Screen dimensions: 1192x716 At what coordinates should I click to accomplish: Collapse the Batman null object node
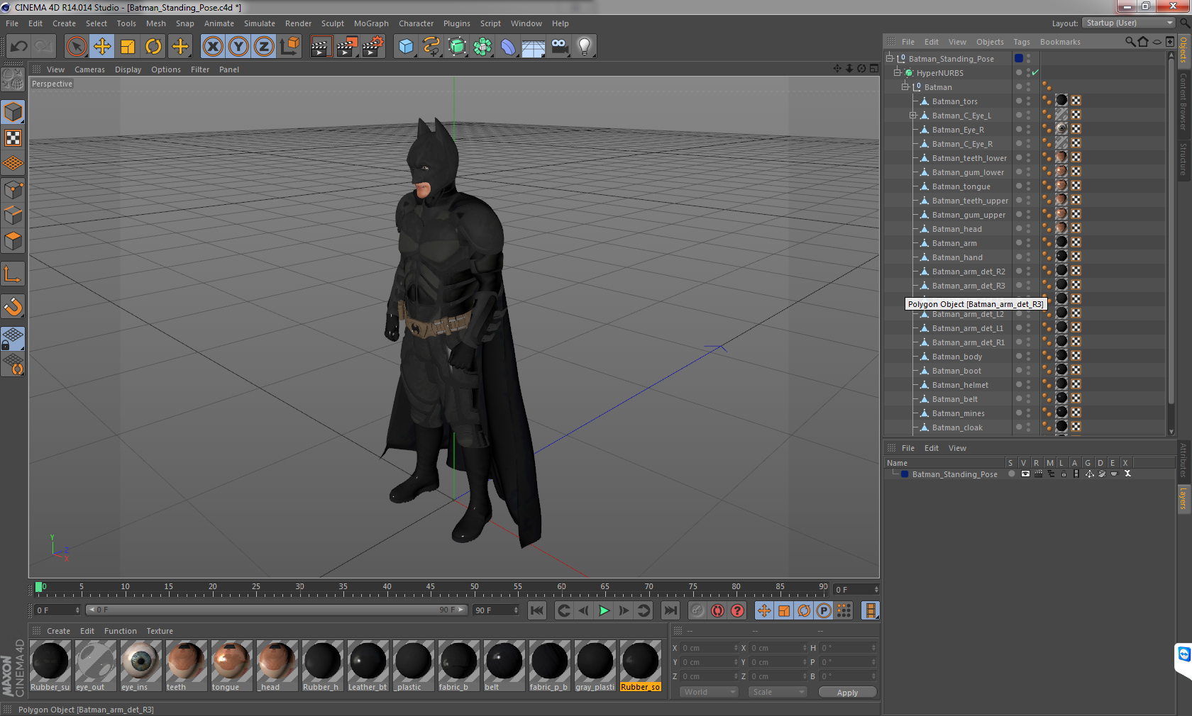(x=905, y=86)
